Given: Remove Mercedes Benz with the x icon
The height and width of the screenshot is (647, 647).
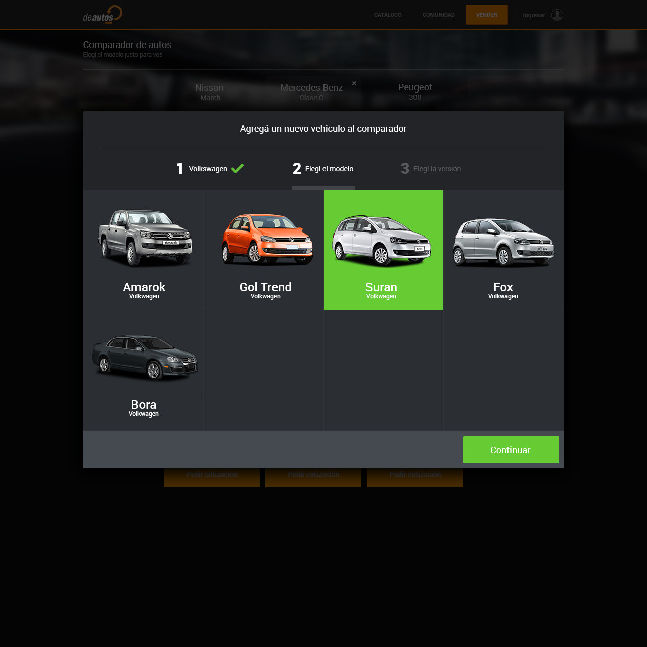Looking at the screenshot, I should [x=354, y=83].
